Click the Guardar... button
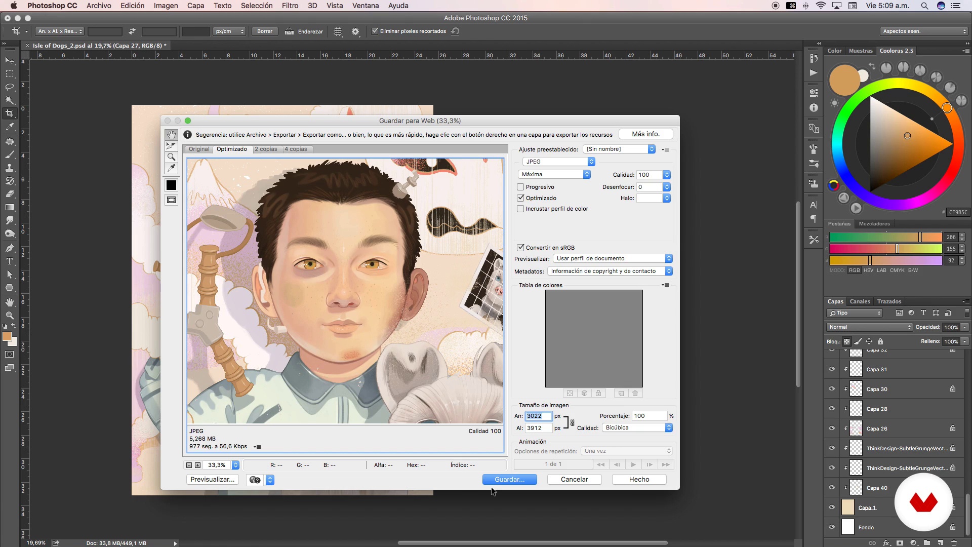Screen dimensions: 972x547 tap(509, 479)
